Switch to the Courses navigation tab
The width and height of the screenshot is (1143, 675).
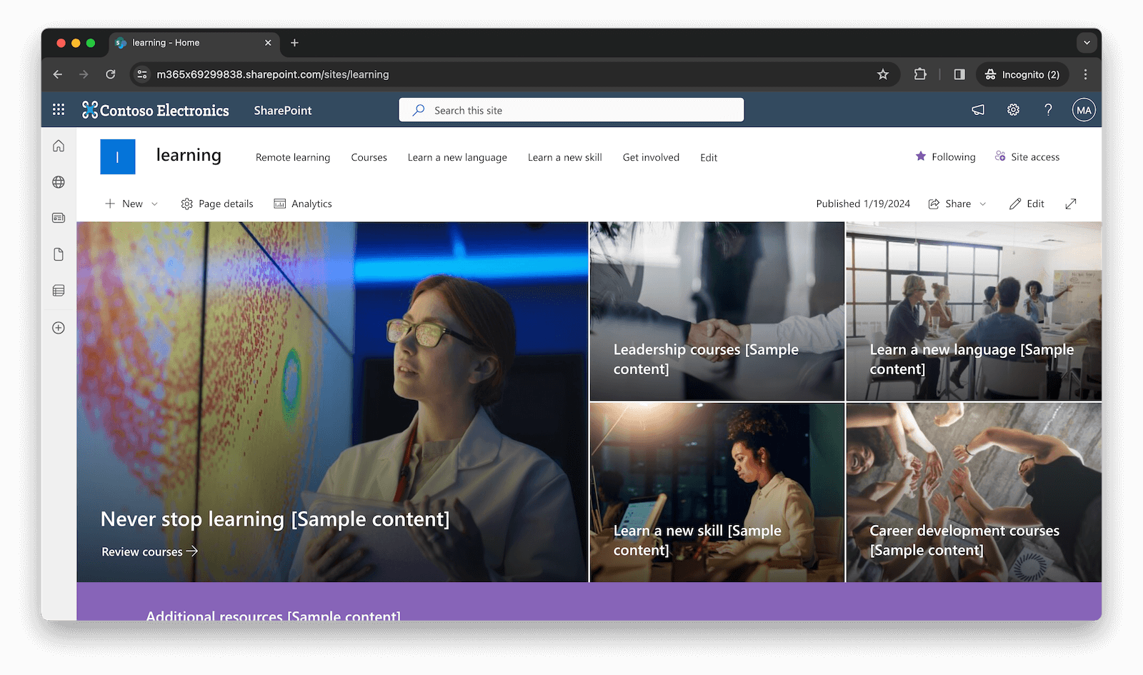tap(369, 157)
